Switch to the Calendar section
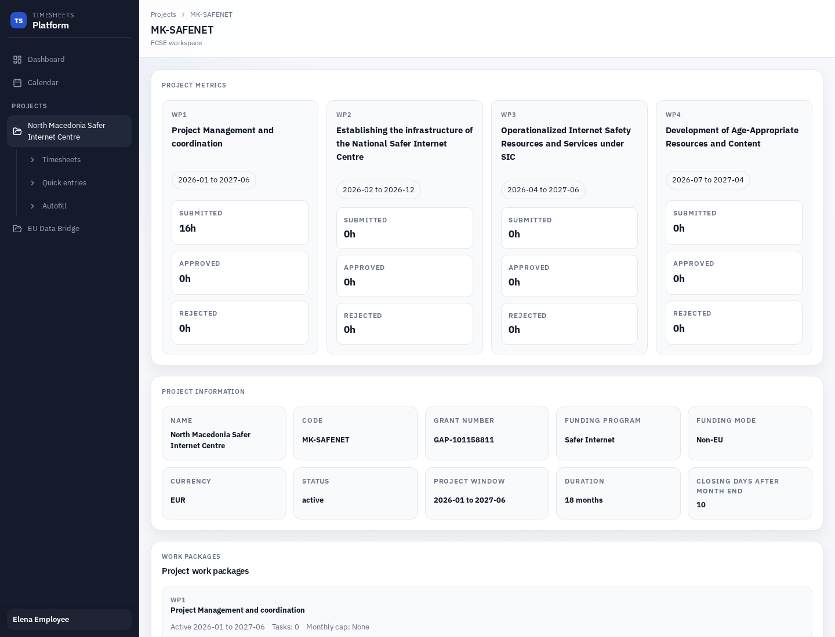Viewport: 835px width, 637px height. click(43, 82)
